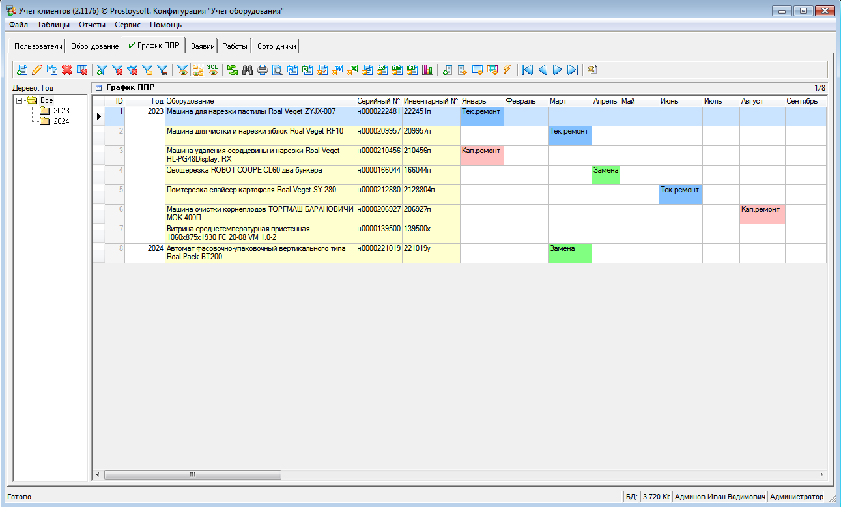Click the add new record icon
This screenshot has height=507, width=841.
click(x=21, y=70)
